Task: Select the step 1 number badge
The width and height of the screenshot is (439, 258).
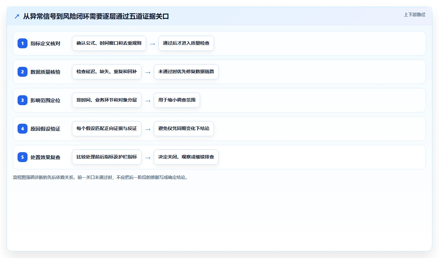Action: click(23, 43)
